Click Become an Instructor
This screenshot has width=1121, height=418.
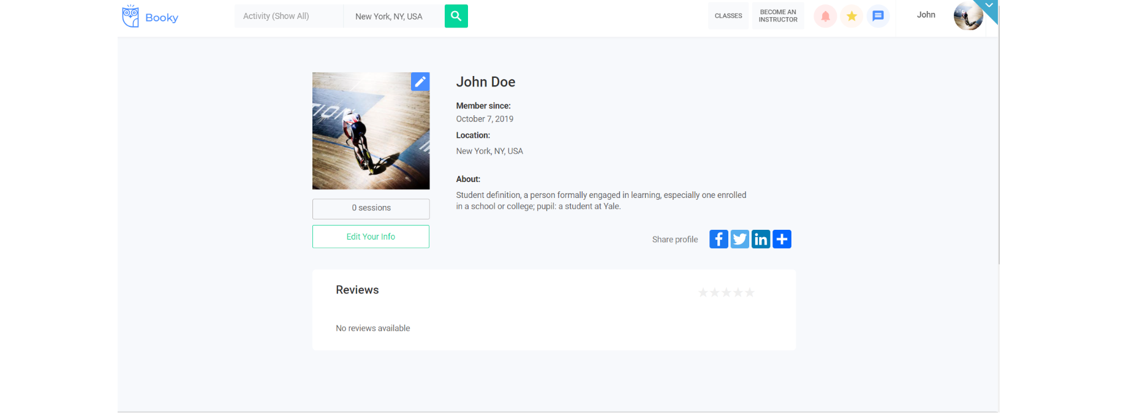[x=778, y=16]
